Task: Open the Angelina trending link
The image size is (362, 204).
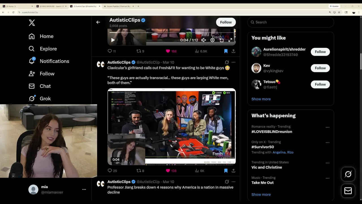Action: click(279, 152)
